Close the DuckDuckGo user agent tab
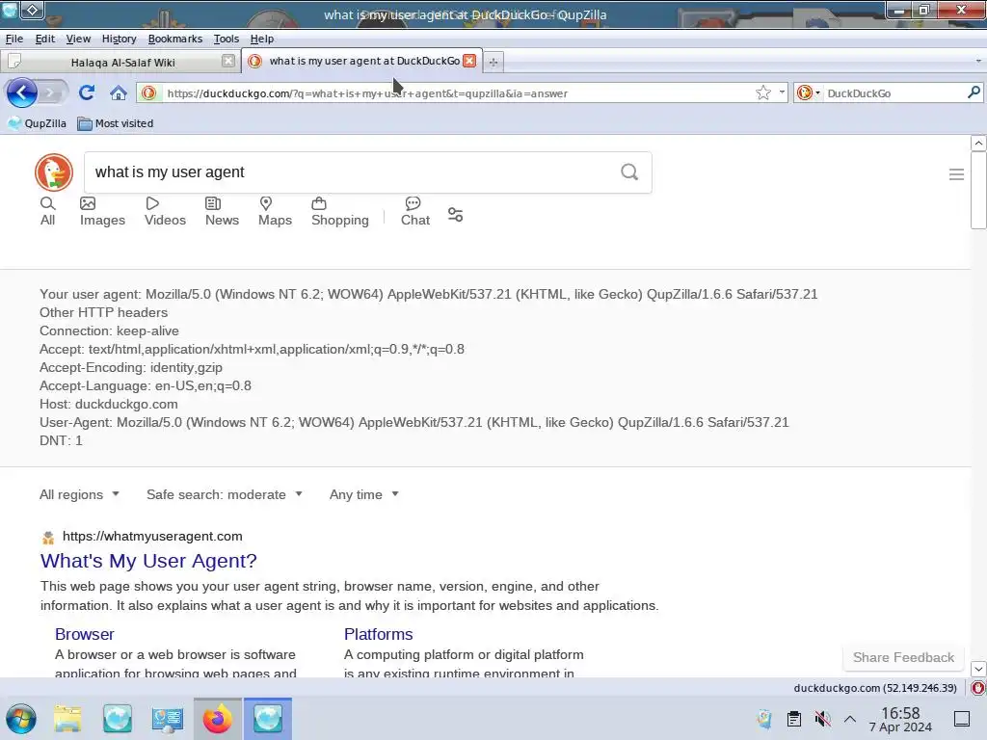 469,61
